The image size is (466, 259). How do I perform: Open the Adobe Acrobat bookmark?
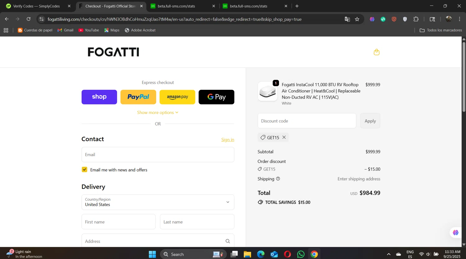pos(140,30)
